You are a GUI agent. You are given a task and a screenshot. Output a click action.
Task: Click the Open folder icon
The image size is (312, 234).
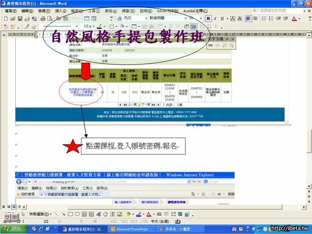click(13, 19)
